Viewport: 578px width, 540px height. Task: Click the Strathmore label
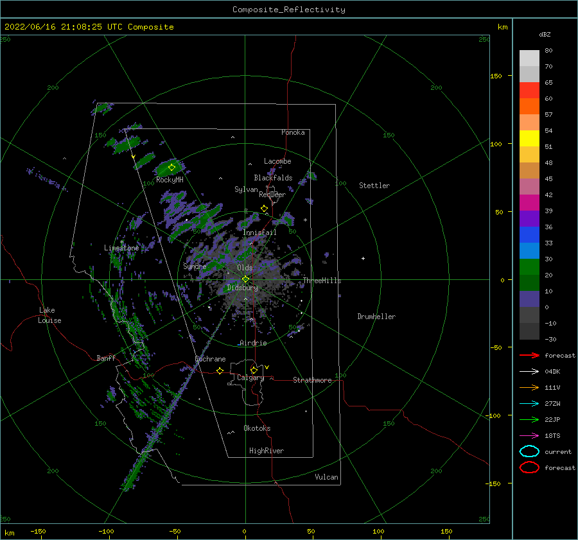coord(312,380)
